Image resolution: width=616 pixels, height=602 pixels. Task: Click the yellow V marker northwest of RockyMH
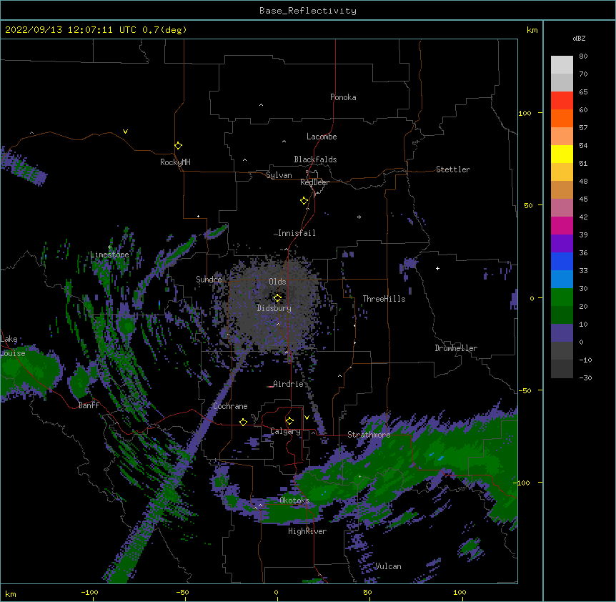pos(125,132)
